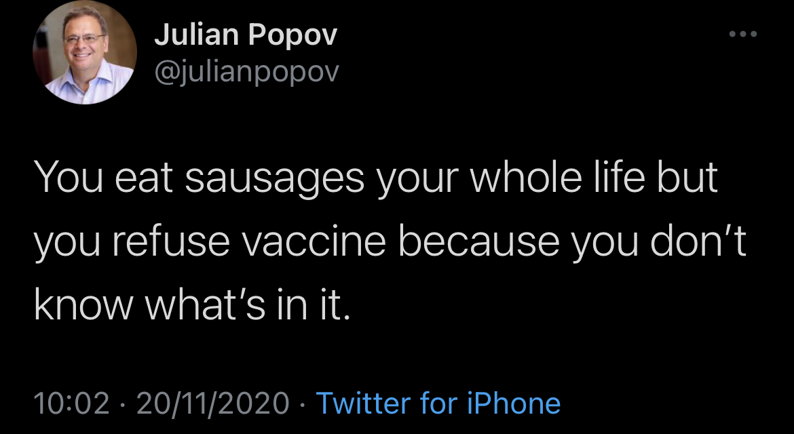
Task: Open the Julian Popov display name
Action: coord(245,35)
